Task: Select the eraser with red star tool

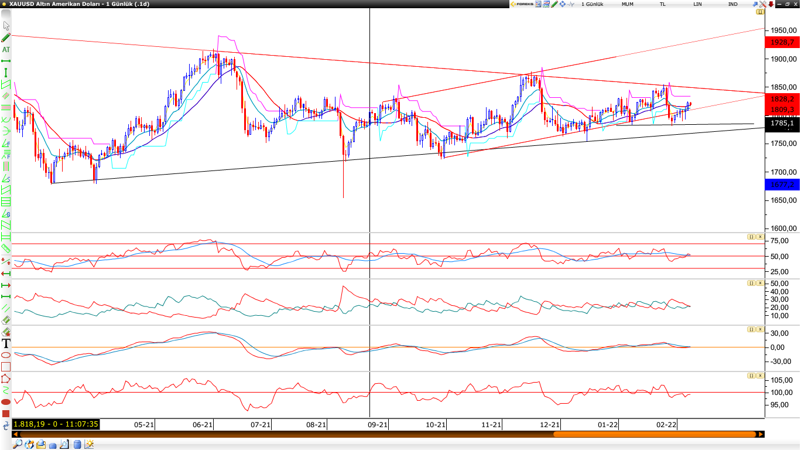Action: click(x=6, y=332)
